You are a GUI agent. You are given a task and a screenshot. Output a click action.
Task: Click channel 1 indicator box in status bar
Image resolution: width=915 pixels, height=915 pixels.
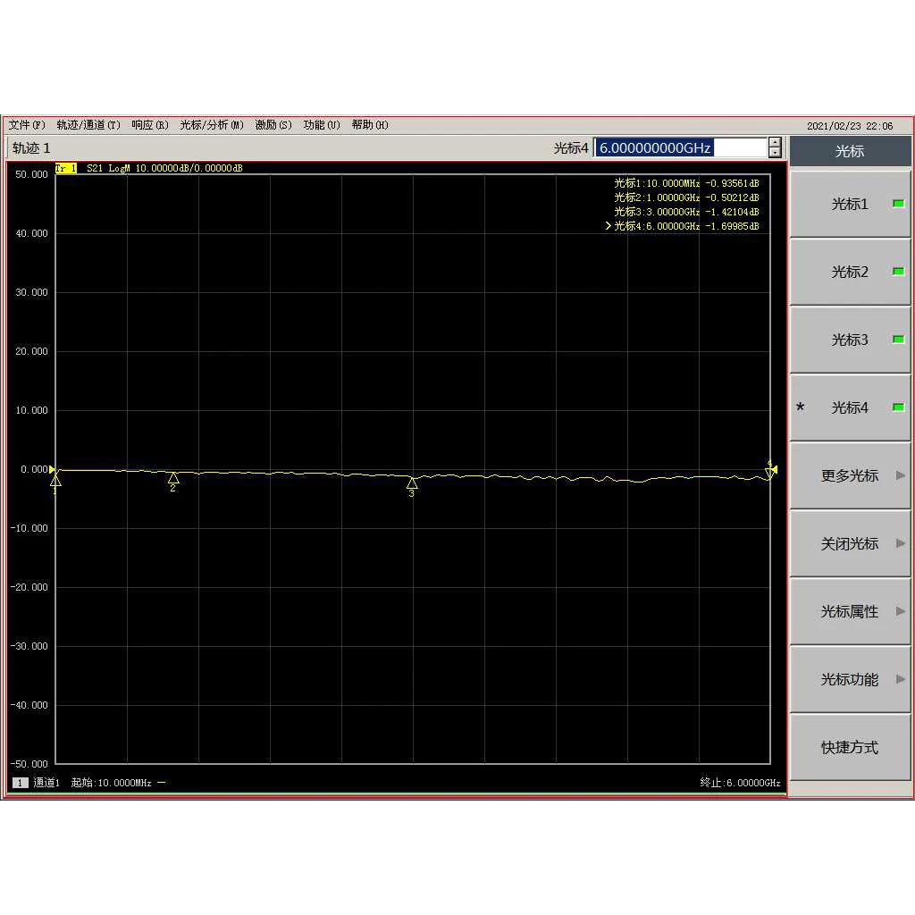(x=20, y=783)
